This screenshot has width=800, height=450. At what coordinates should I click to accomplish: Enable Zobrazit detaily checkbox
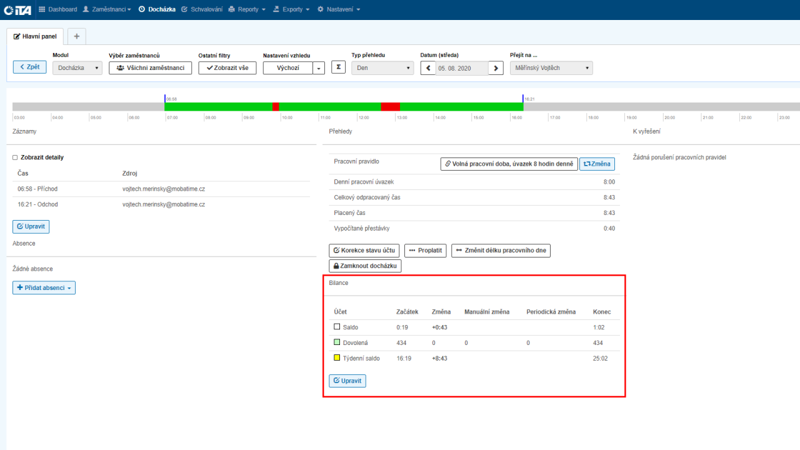pyautogui.click(x=15, y=157)
